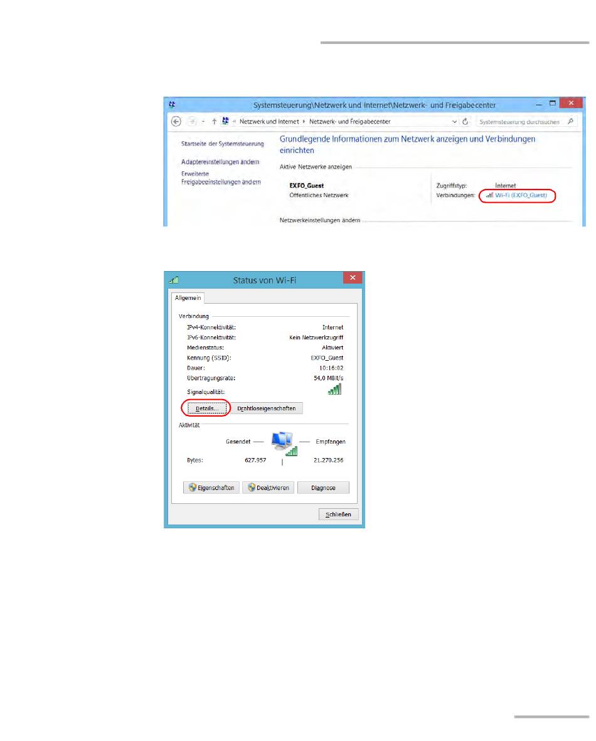Click the forward arrow in Control Panel
Screen dimensions: 596x741
click(x=193, y=122)
